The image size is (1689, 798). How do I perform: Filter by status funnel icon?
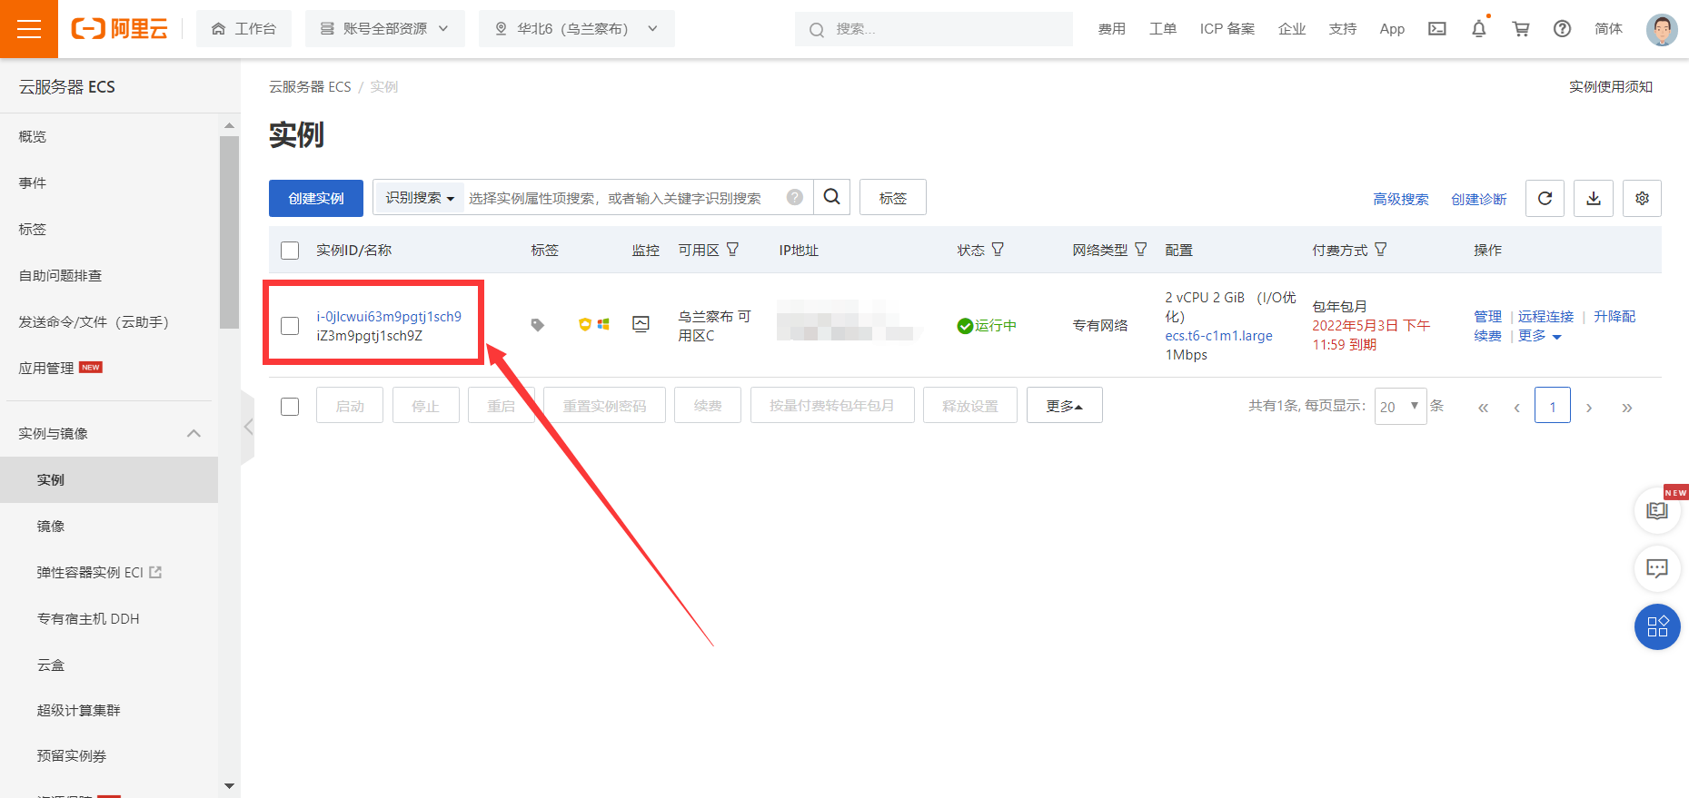coord(998,249)
